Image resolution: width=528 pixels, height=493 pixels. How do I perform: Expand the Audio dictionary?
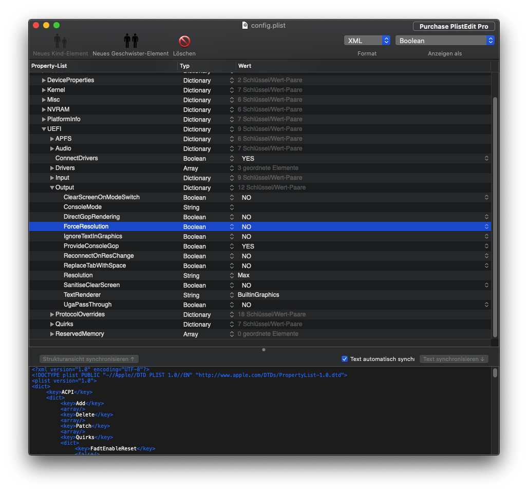[52, 148]
